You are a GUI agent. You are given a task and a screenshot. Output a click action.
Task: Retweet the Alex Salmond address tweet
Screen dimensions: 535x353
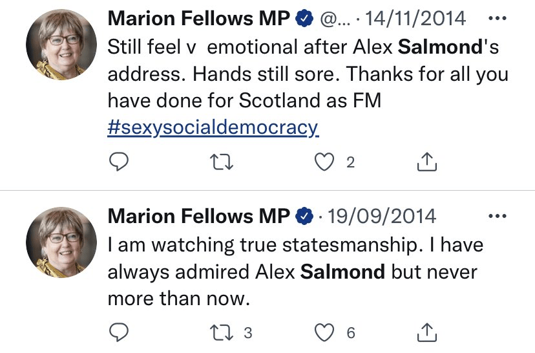point(222,163)
